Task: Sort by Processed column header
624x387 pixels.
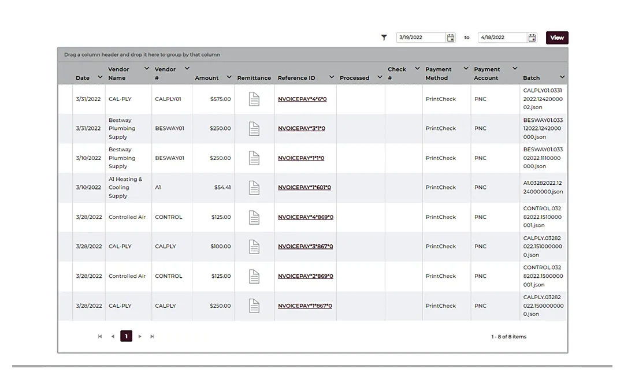Action: pos(355,78)
